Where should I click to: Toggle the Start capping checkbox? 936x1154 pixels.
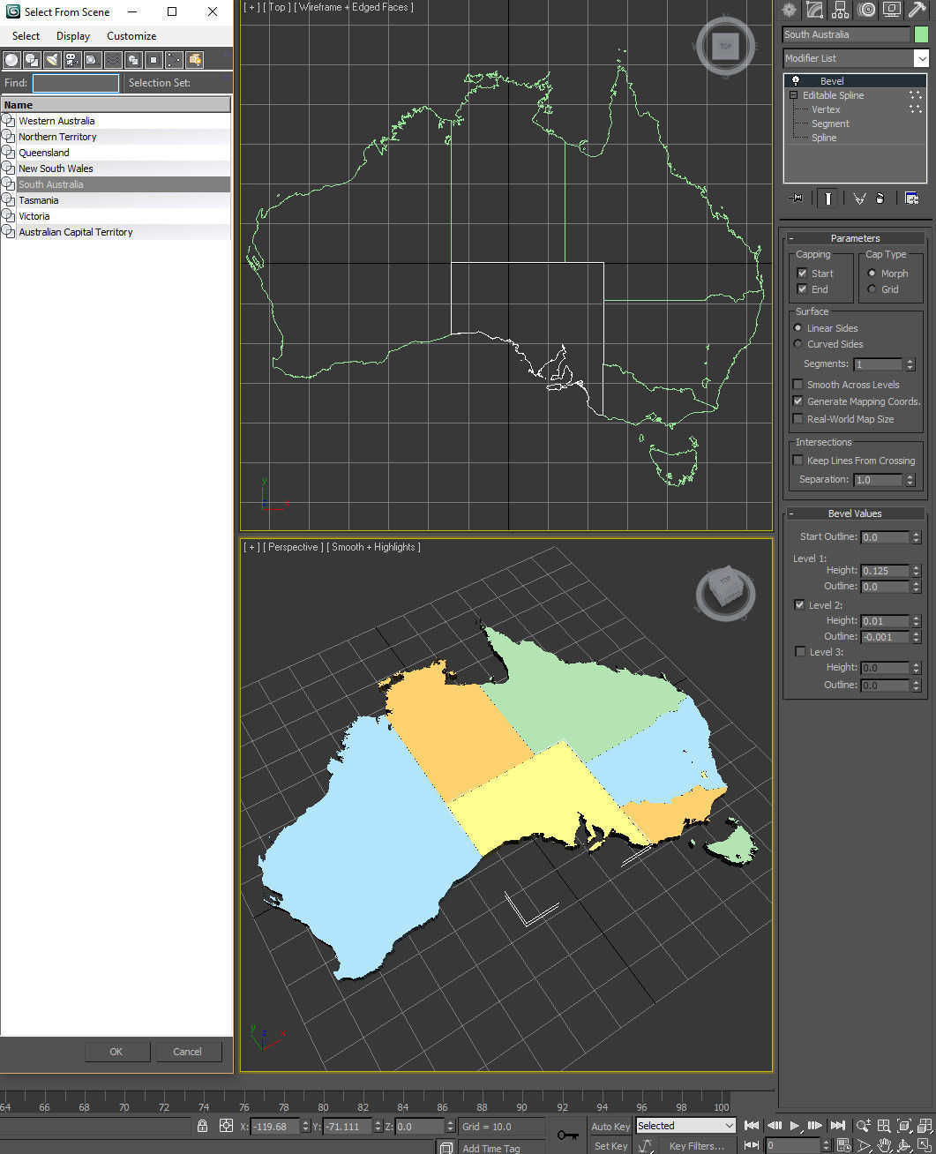pos(802,274)
